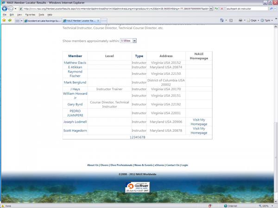The width and height of the screenshot is (278, 208).
Task: Open the Tools command bar menu
Action: [x=267, y=20]
